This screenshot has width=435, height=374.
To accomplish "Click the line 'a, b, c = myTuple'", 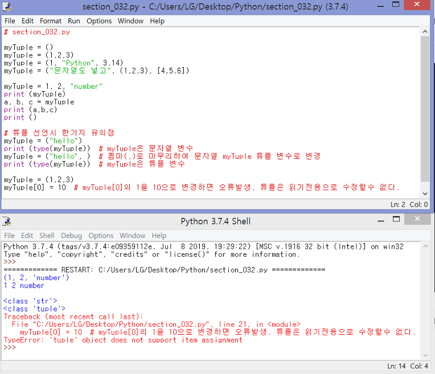I will tap(39, 102).
